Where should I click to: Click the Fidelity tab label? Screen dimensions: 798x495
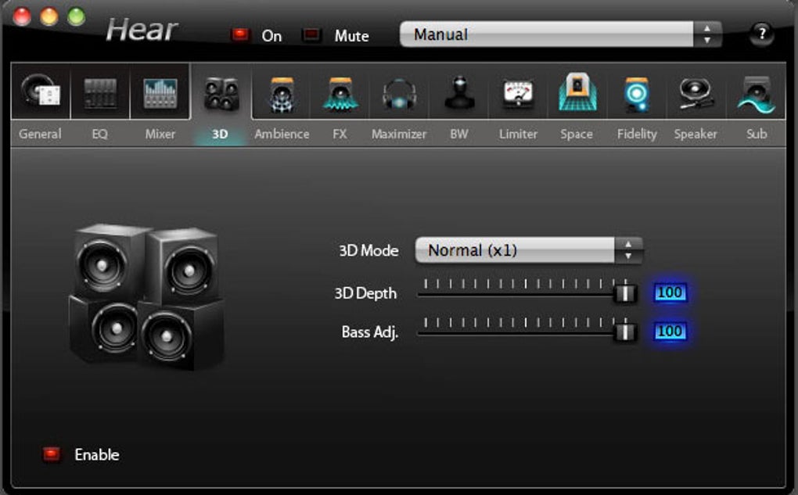coord(637,134)
